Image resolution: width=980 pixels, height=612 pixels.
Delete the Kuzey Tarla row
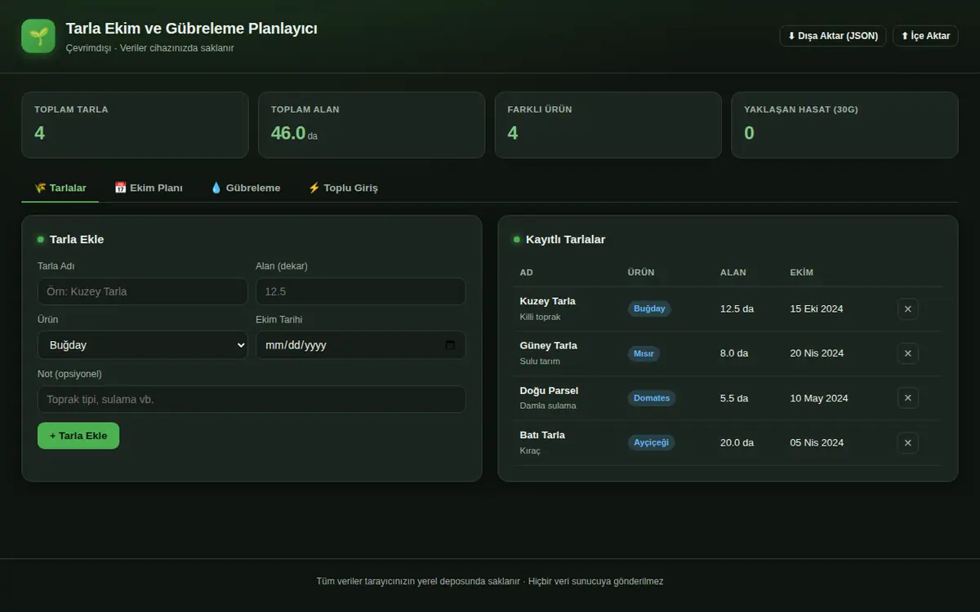coord(907,308)
